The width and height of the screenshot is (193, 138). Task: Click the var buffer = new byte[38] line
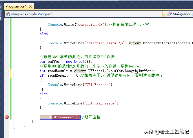66,62
